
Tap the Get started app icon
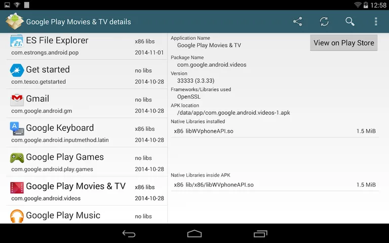17,70
